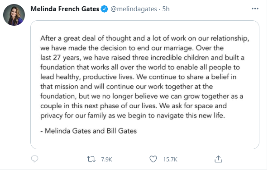Open the statement image via its first line
Viewport: 268px width, 170px height.
[x=145, y=38]
